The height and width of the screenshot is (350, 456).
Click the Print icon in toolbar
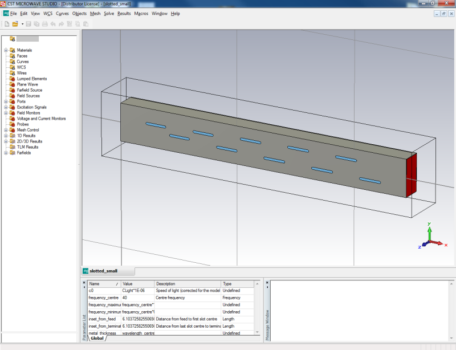coord(45,24)
